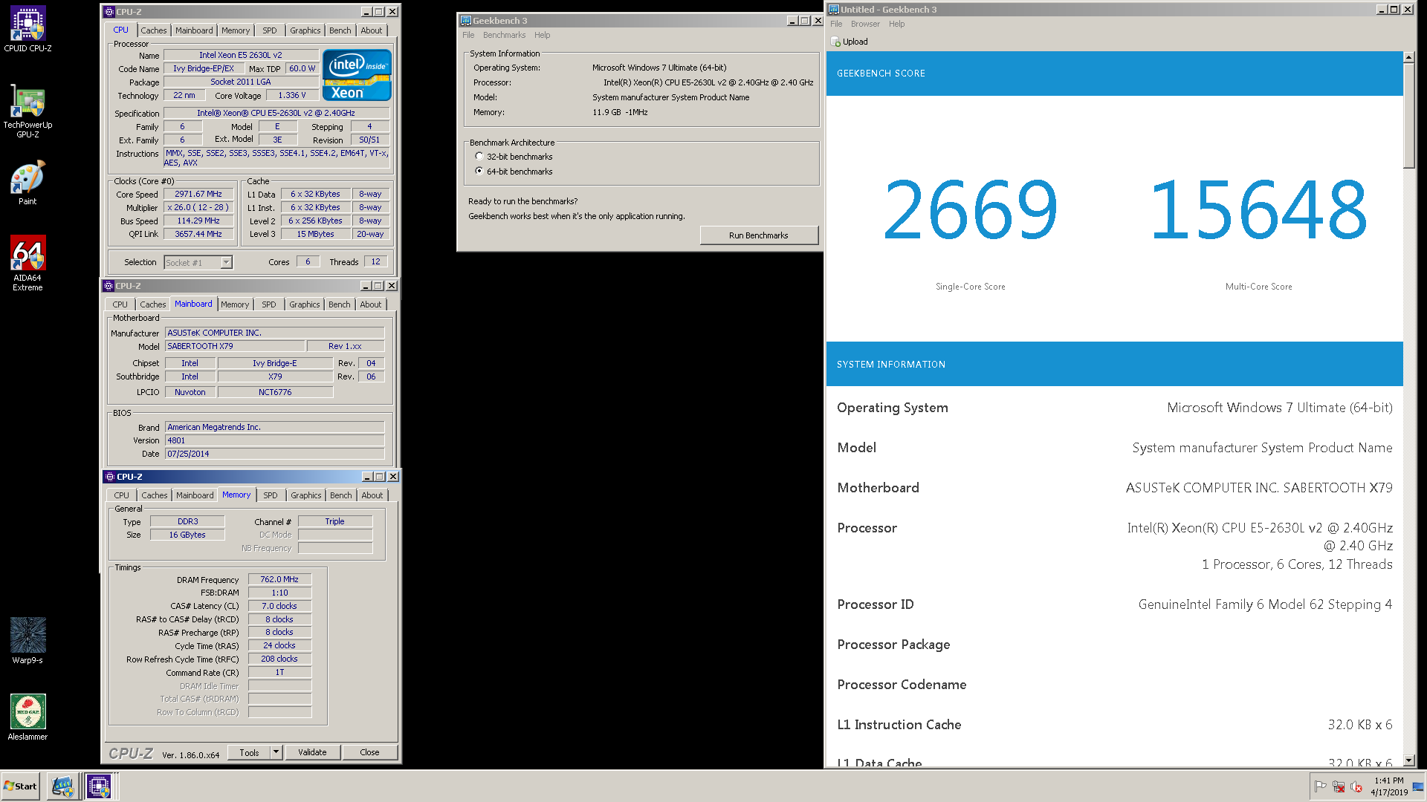Click Run Benchmarks button
This screenshot has height=802, width=1427.
(759, 235)
